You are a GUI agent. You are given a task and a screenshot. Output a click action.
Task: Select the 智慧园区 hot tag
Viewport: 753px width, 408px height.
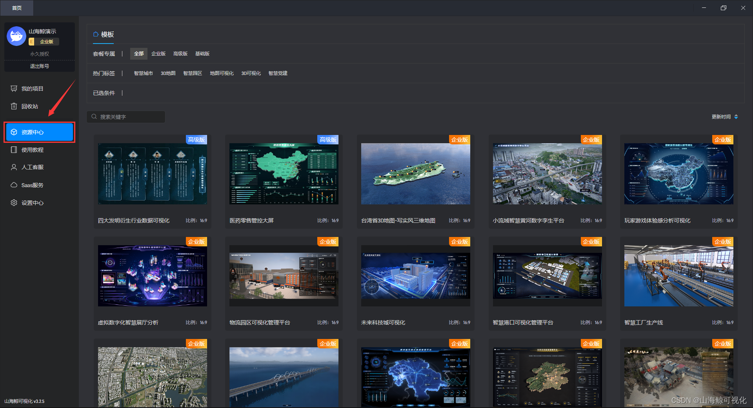point(193,73)
